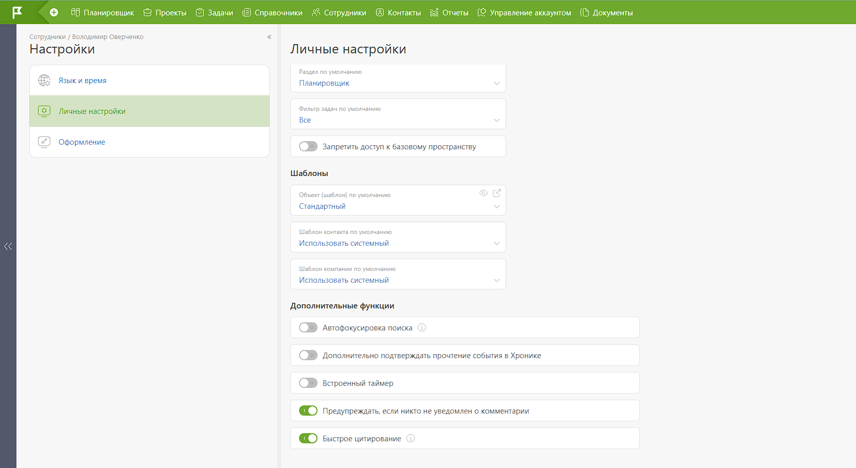Expand the left dark sidebar arrows
The width and height of the screenshot is (856, 468).
point(8,246)
